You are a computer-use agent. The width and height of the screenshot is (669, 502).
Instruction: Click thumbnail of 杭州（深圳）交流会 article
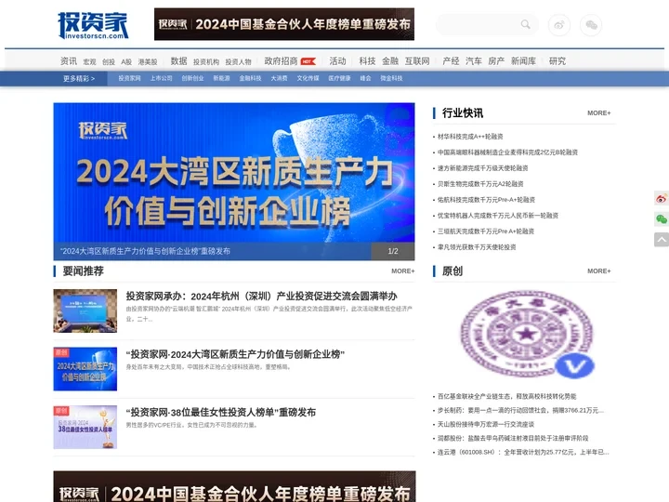click(85, 310)
